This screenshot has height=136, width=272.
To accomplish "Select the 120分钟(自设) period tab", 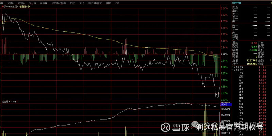I will [58, 3].
